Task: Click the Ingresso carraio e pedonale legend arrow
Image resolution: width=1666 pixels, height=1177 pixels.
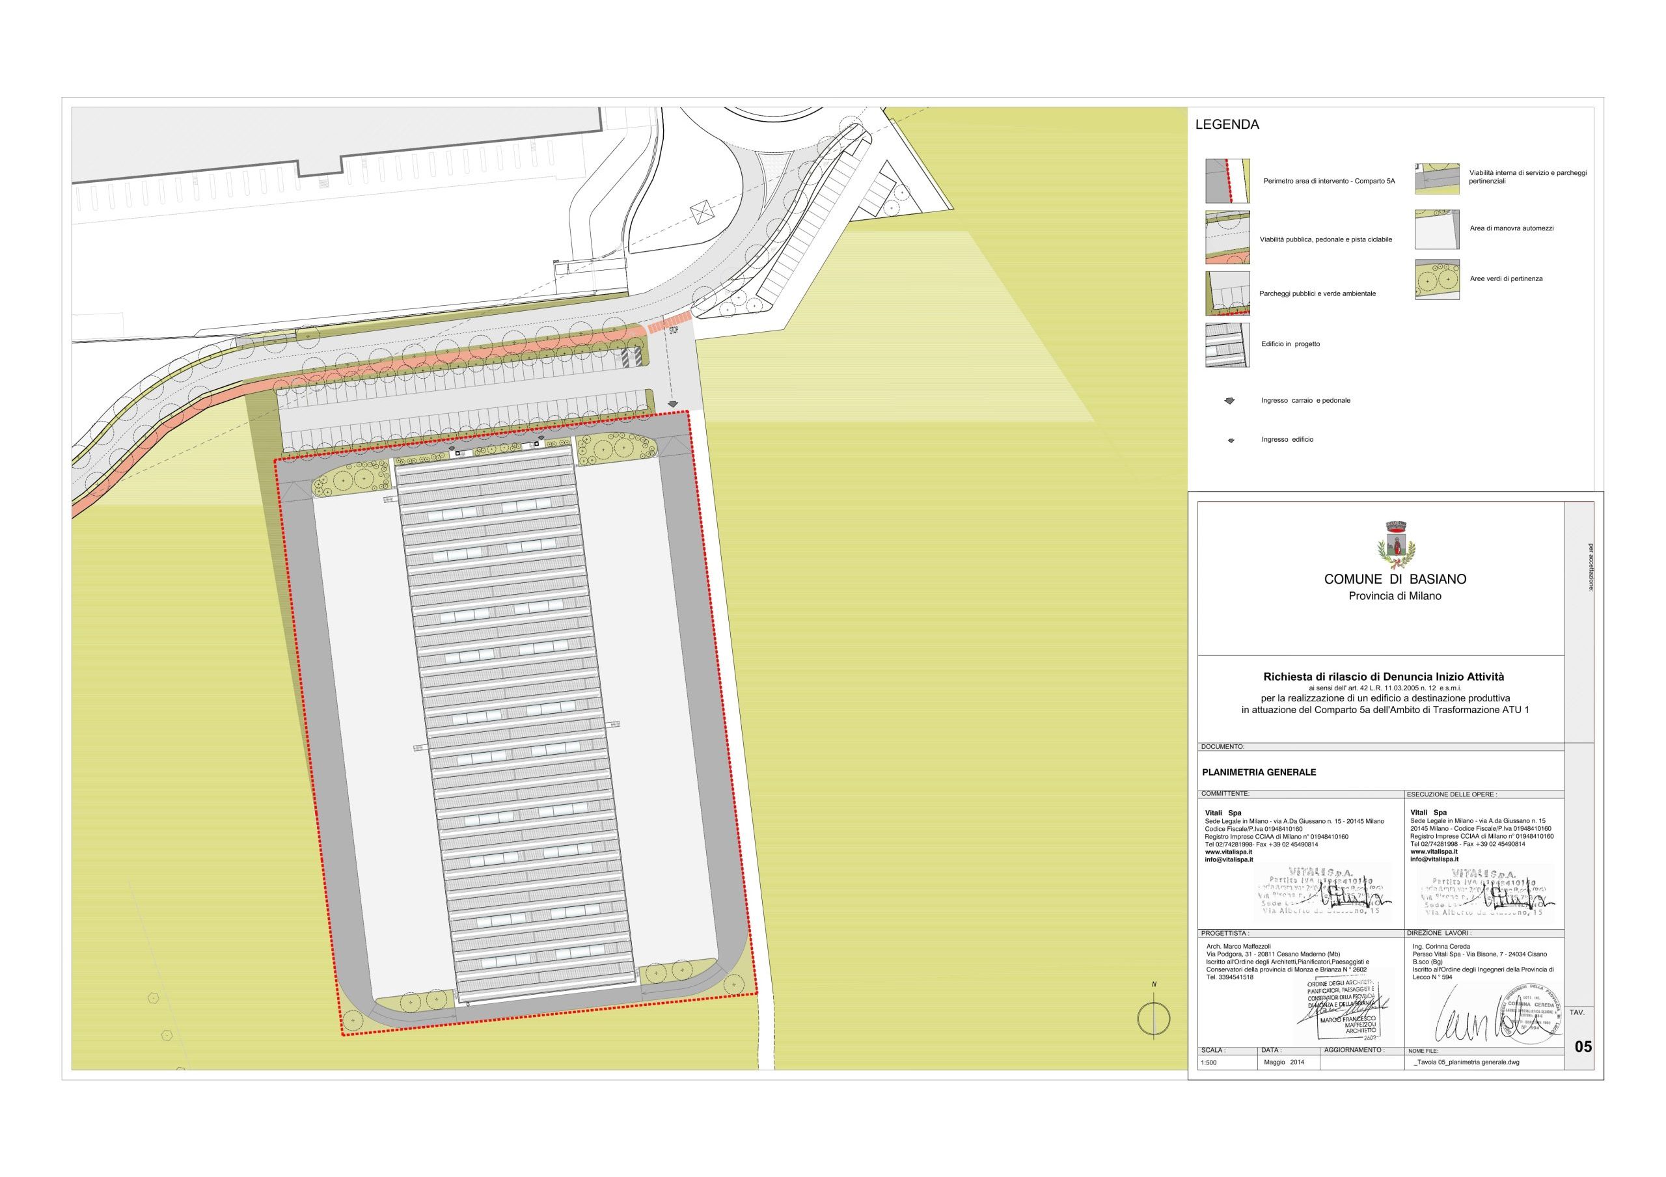Action: pyautogui.click(x=1231, y=401)
